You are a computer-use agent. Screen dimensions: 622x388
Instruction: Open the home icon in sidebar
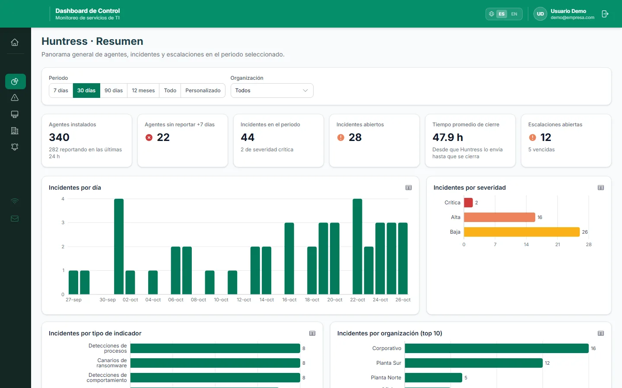click(15, 42)
